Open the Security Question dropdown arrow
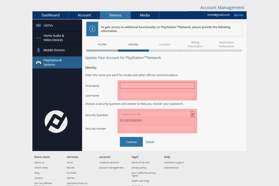This screenshot has height=186, width=279. (x=192, y=114)
